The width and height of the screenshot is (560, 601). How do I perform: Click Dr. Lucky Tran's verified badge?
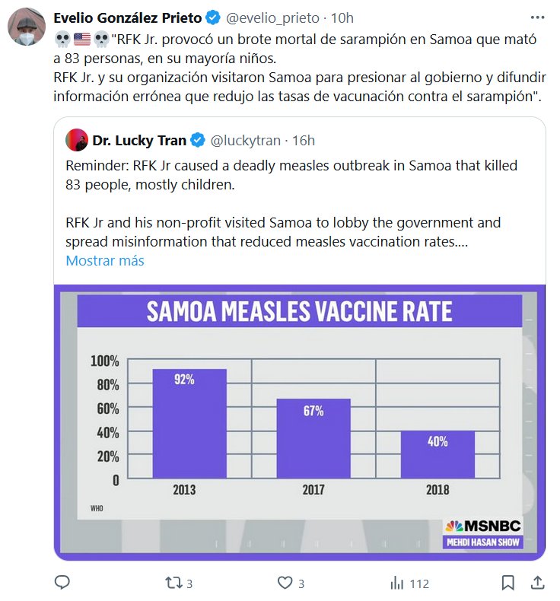pos(196,140)
